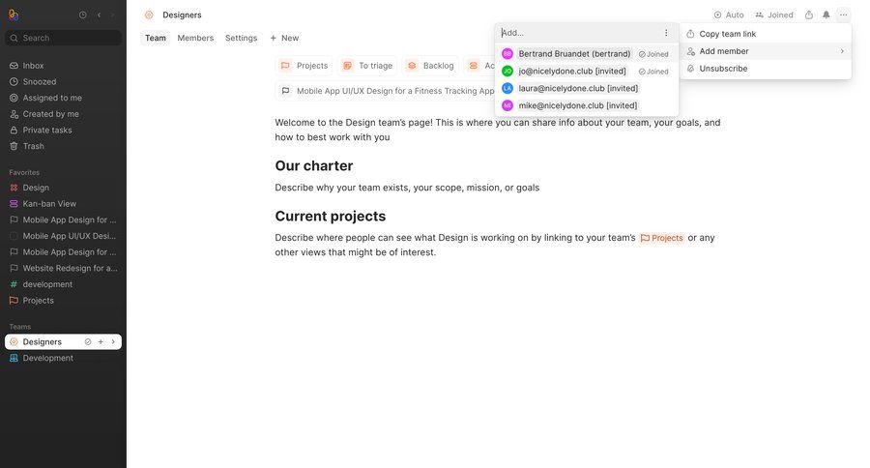This screenshot has width=870, height=468.
Task: Open Mobile App UI/UX Design project chip
Action: [x=386, y=91]
